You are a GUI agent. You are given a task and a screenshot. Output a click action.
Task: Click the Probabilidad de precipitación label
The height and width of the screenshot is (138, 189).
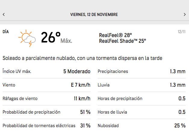click(32, 112)
